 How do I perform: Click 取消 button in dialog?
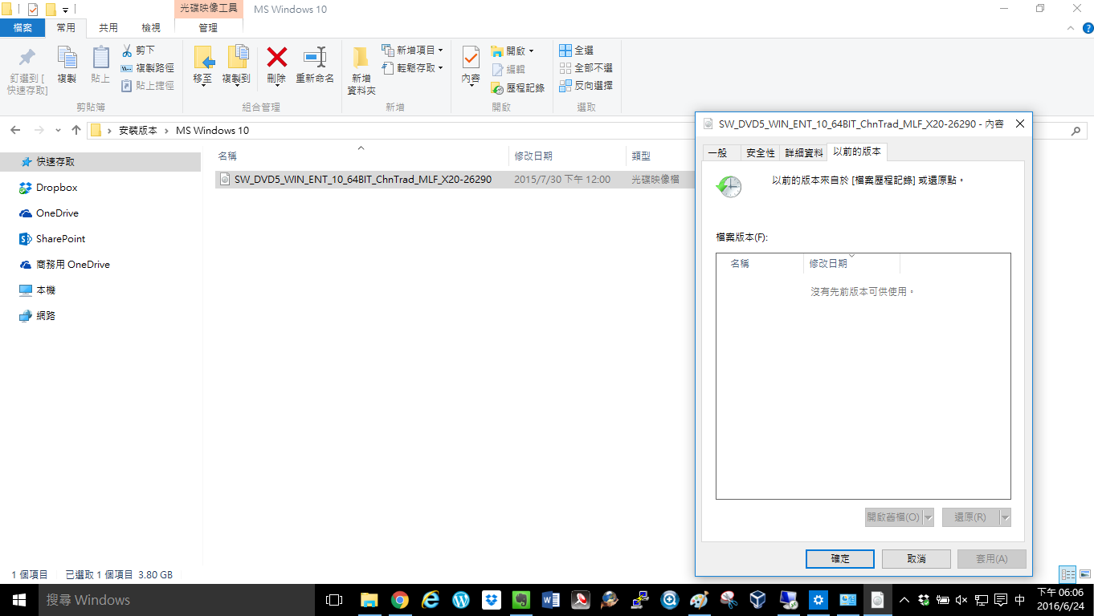pyautogui.click(x=916, y=558)
